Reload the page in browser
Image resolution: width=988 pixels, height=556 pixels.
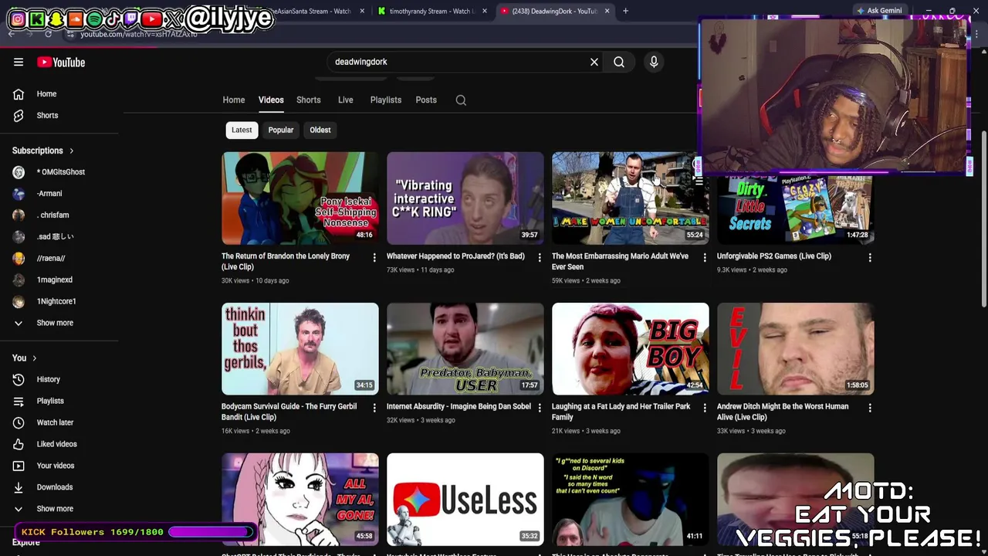[x=48, y=34]
